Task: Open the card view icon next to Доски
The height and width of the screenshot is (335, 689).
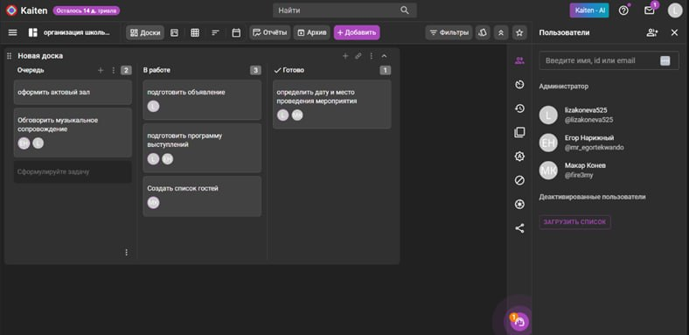Action: [x=175, y=32]
